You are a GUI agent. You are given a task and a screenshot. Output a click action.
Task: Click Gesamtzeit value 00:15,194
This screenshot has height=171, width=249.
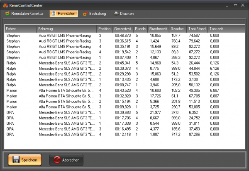[123, 102]
